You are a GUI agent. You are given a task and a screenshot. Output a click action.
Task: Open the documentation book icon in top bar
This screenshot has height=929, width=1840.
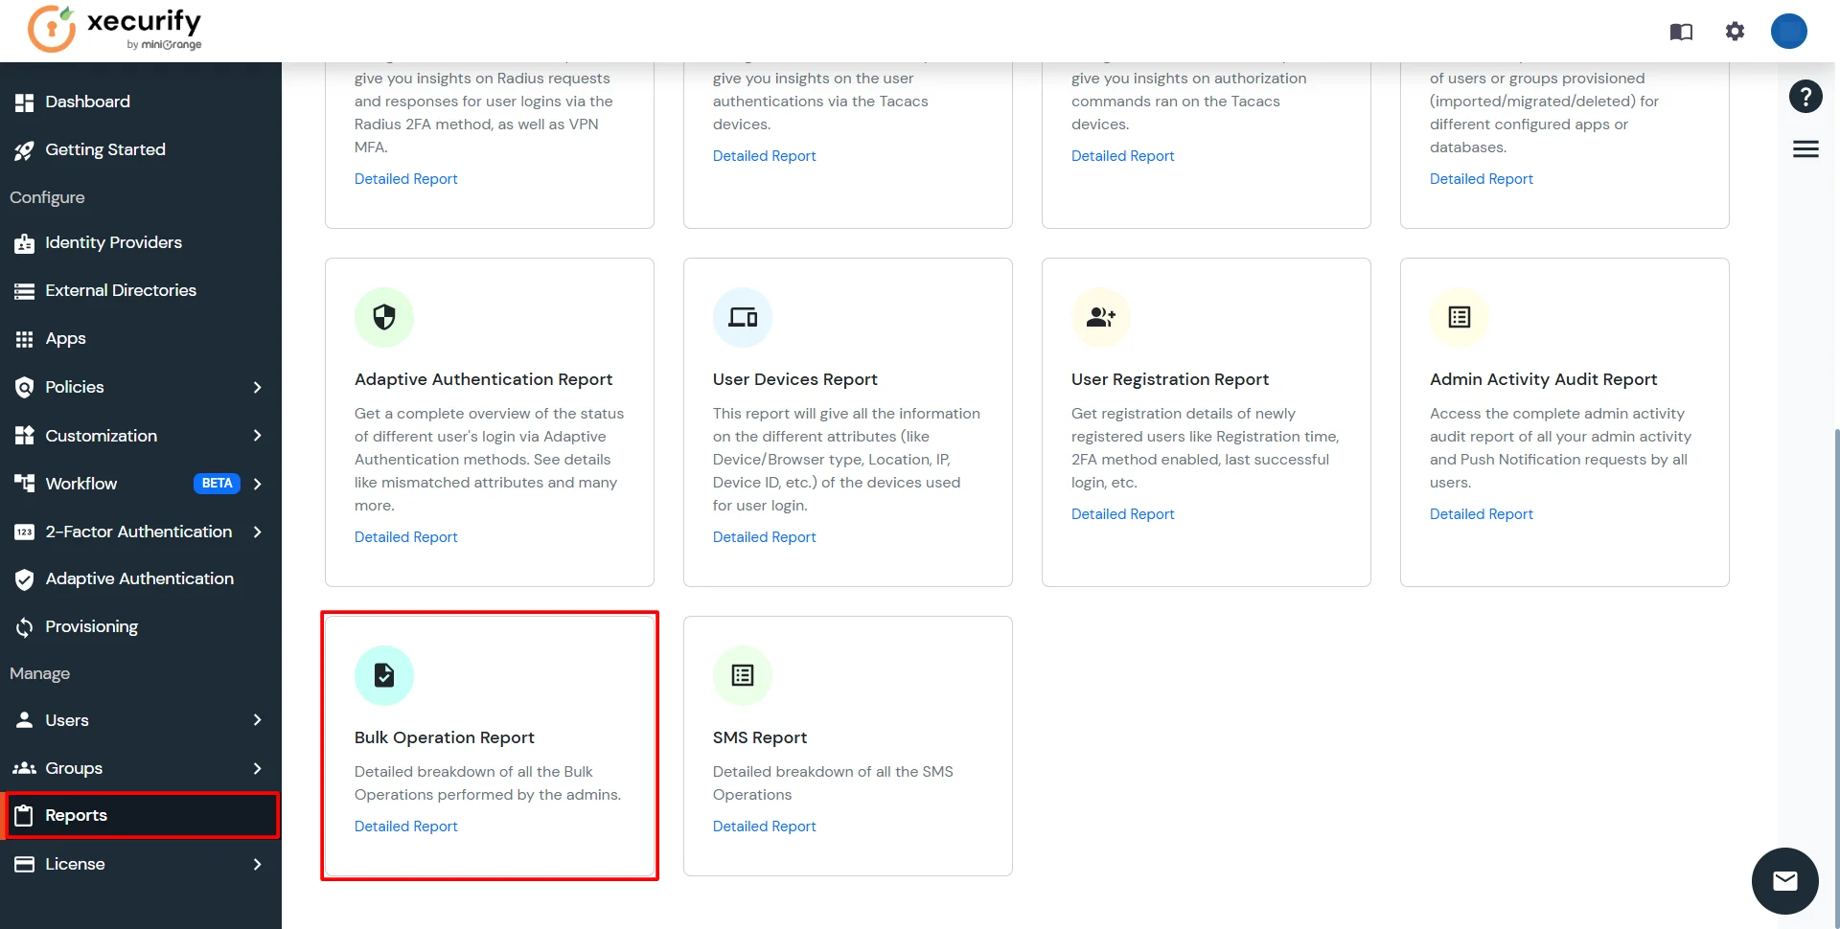[x=1680, y=31]
